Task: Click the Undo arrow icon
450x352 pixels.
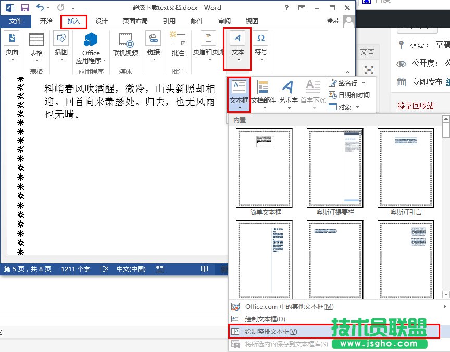Action: click(41, 8)
